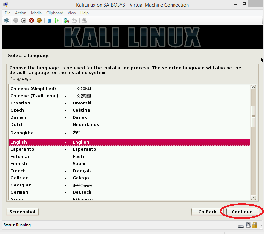Click the Go Back button
The image size is (264, 234).
207,212
